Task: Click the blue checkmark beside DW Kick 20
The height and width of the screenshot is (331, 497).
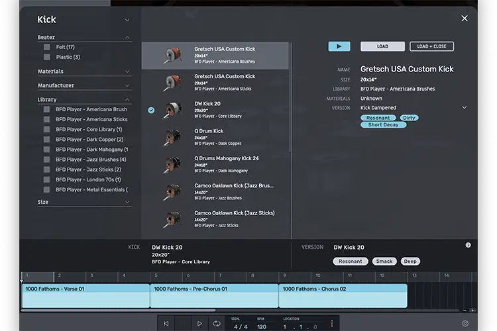Action: 151,110
